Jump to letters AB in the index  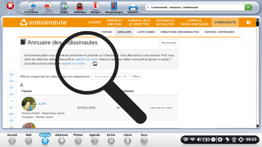click(x=11, y=75)
